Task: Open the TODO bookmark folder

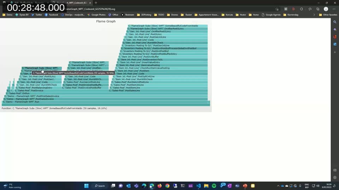Action: pos(159,15)
